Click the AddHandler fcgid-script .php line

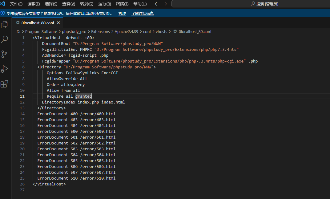[x=75, y=55]
